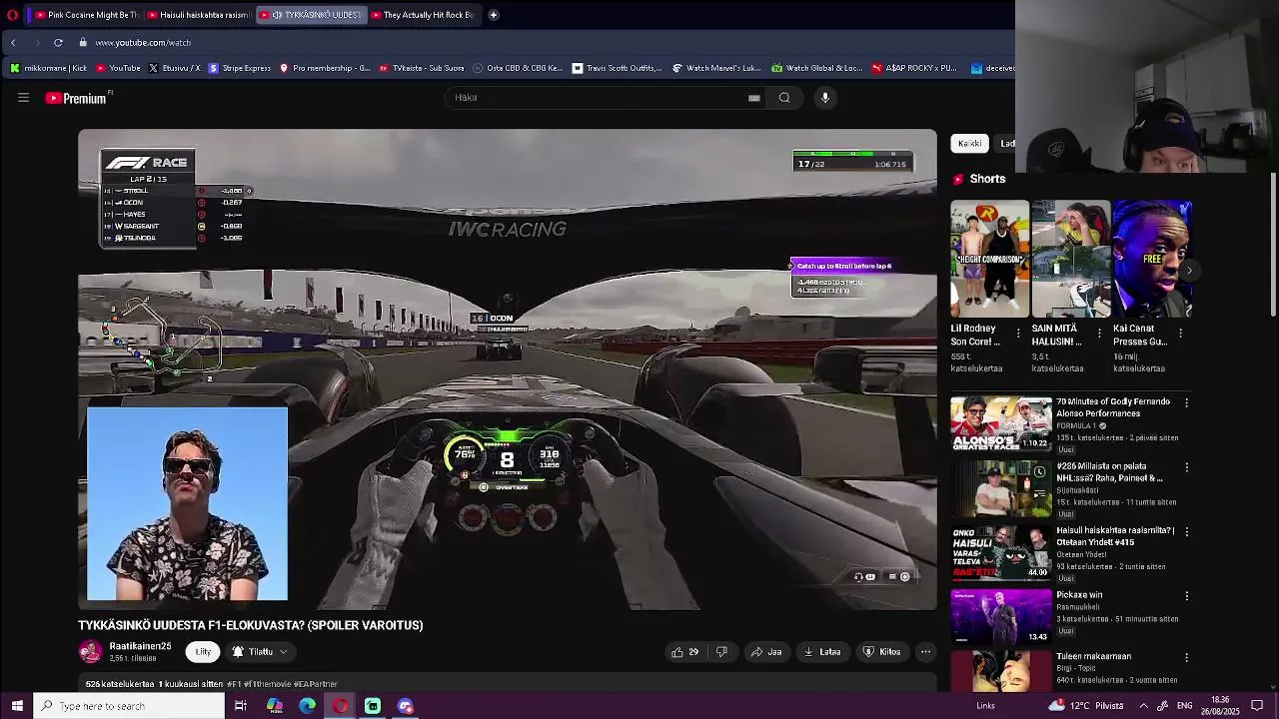1279x719 pixels.
Task: Open Opera browser taskbar icon
Action: coord(340,706)
